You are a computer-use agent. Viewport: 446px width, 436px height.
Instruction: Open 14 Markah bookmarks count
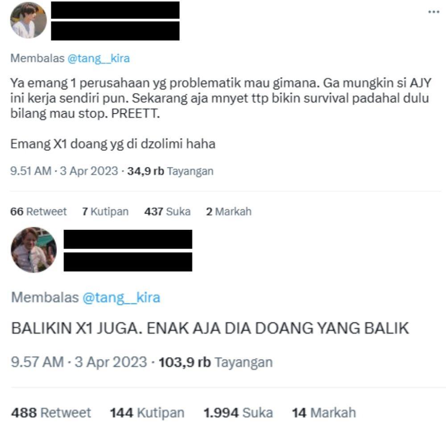pos(324,412)
